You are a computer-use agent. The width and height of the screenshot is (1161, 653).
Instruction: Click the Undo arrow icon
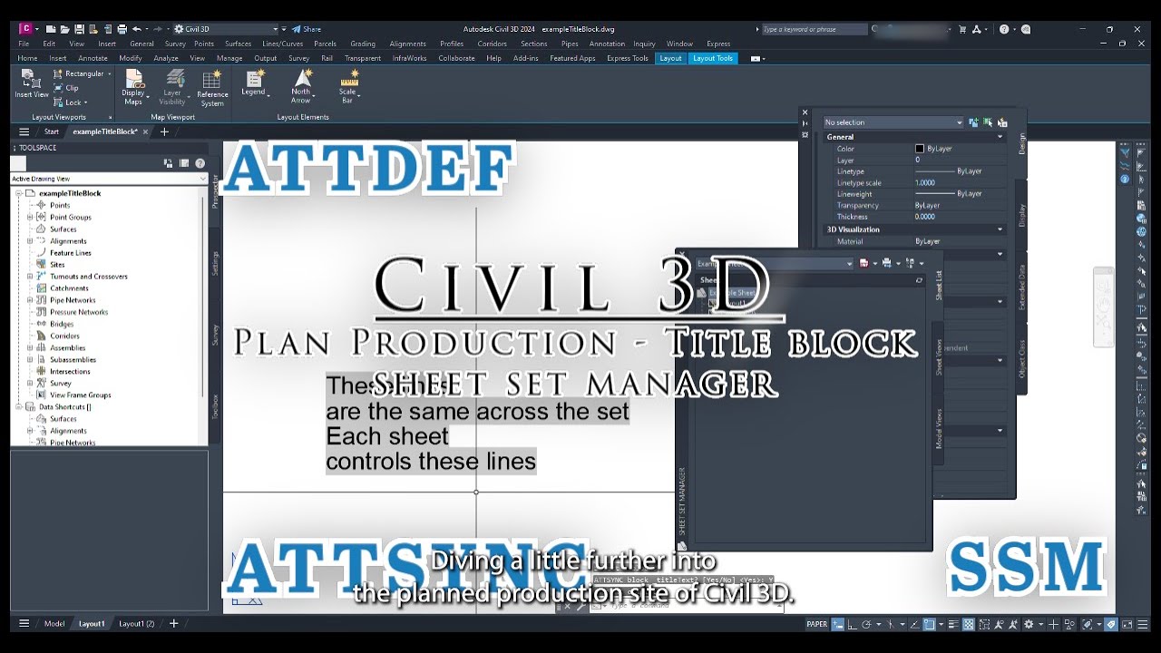137,29
